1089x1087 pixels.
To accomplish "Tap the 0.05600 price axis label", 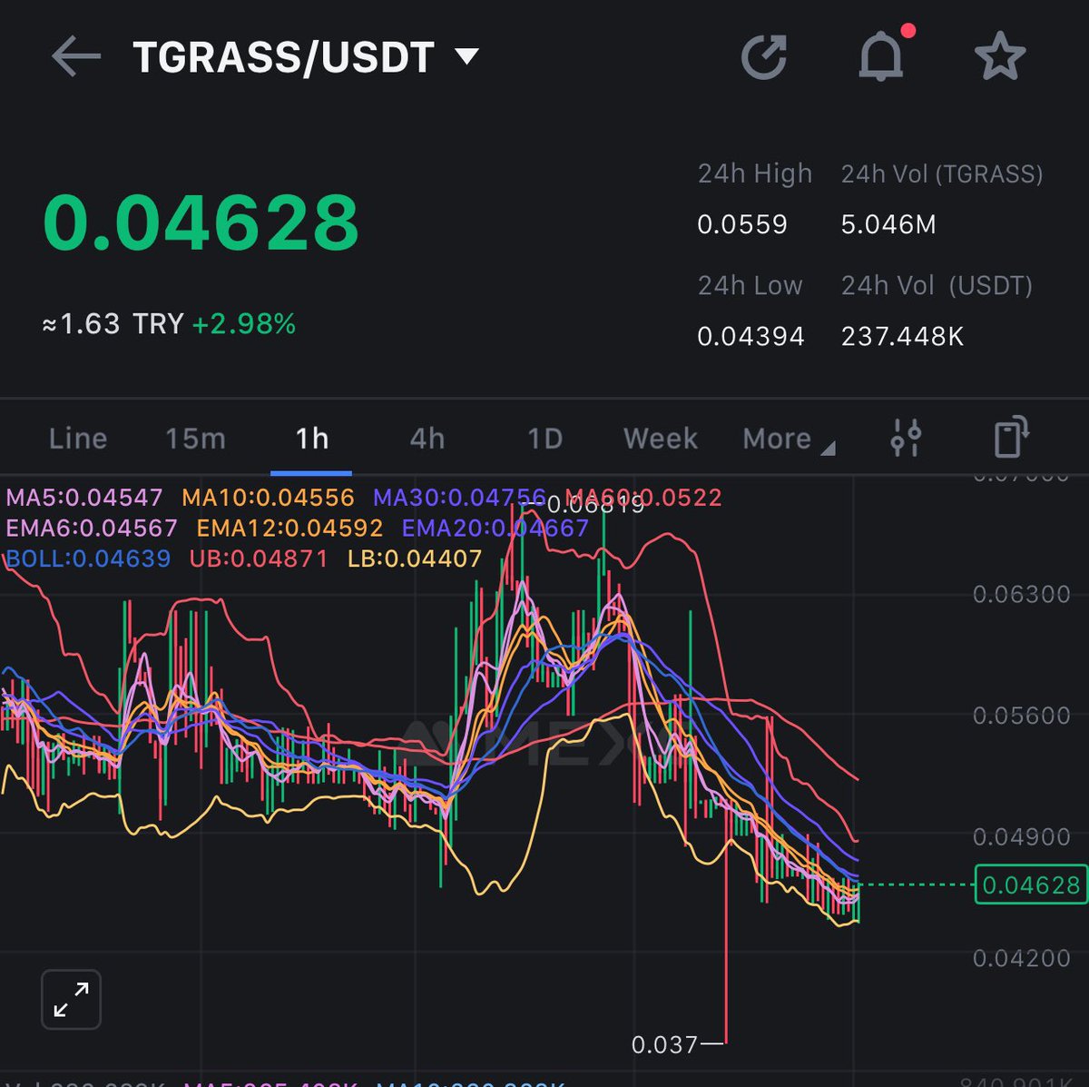I will pos(1022,716).
